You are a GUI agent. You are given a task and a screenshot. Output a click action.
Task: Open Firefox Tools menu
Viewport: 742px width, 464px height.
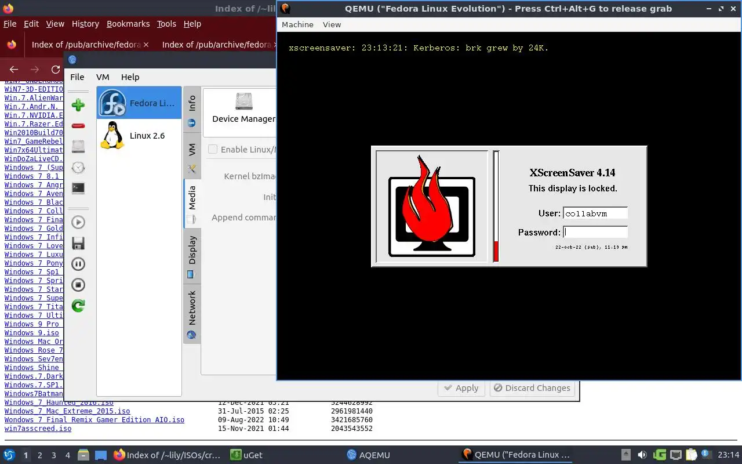click(x=166, y=24)
